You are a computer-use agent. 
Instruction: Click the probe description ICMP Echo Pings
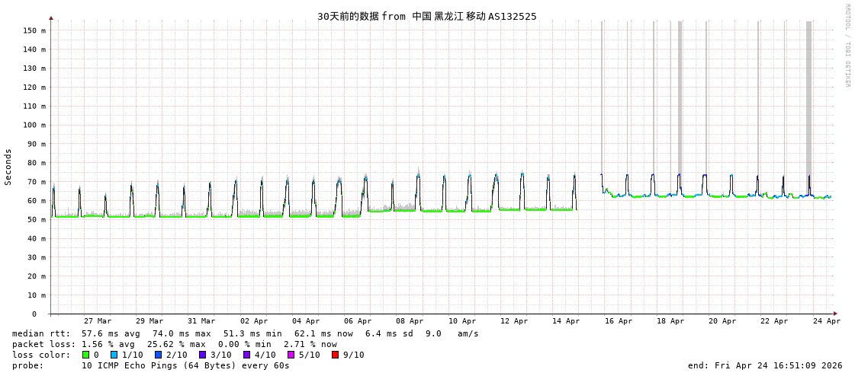coord(185,365)
